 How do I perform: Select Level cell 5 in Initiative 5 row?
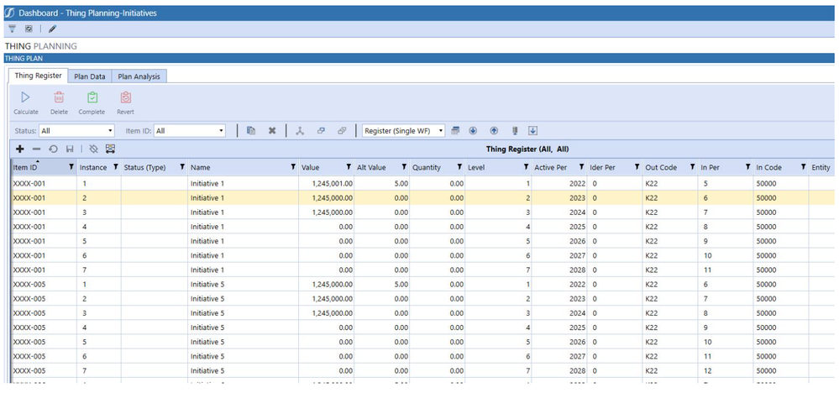(x=499, y=342)
